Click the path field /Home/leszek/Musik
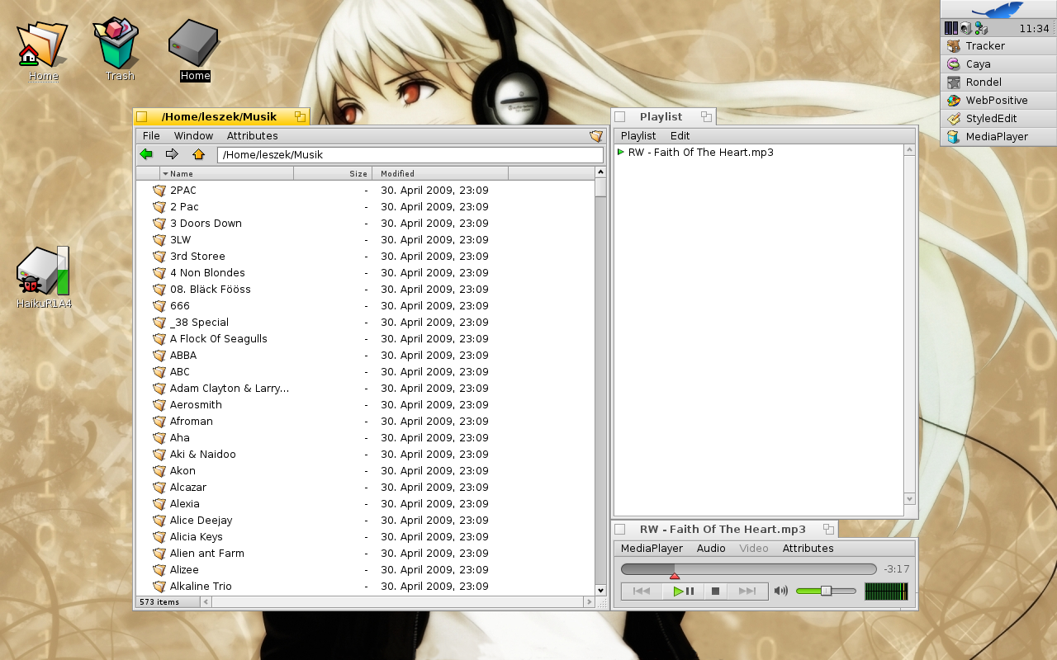Viewport: 1057px width, 660px height. 410,155
